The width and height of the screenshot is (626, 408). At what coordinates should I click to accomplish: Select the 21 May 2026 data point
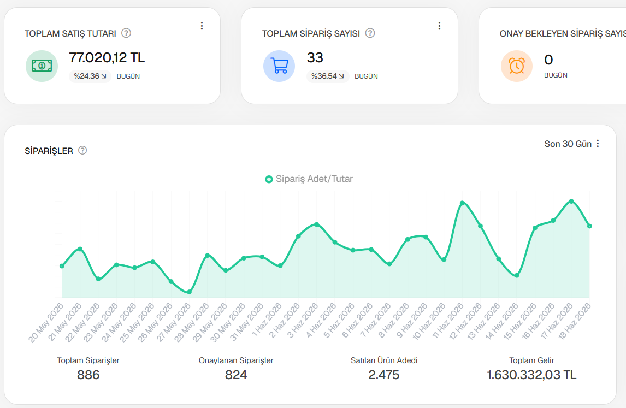[80, 249]
